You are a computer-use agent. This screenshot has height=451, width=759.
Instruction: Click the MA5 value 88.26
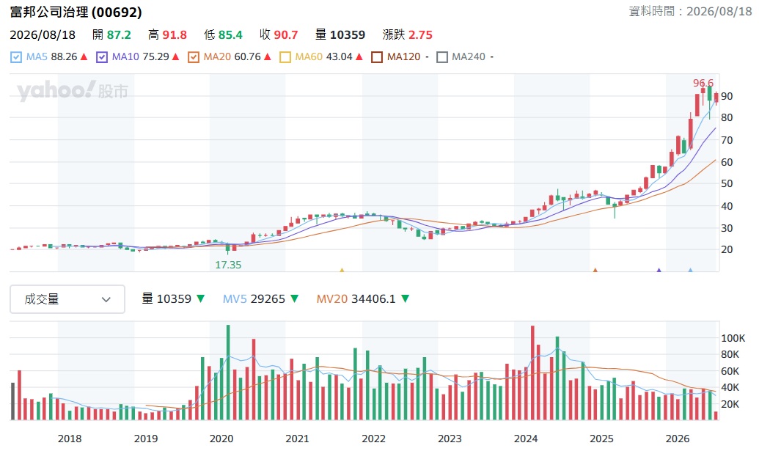coord(64,57)
